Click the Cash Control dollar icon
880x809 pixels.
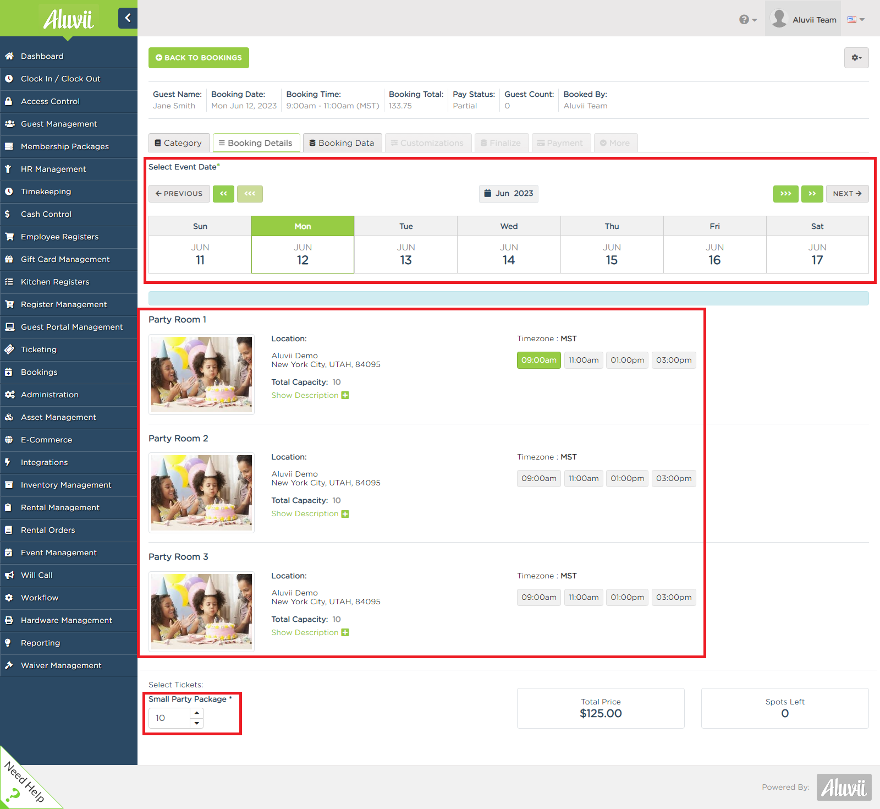[8, 214]
